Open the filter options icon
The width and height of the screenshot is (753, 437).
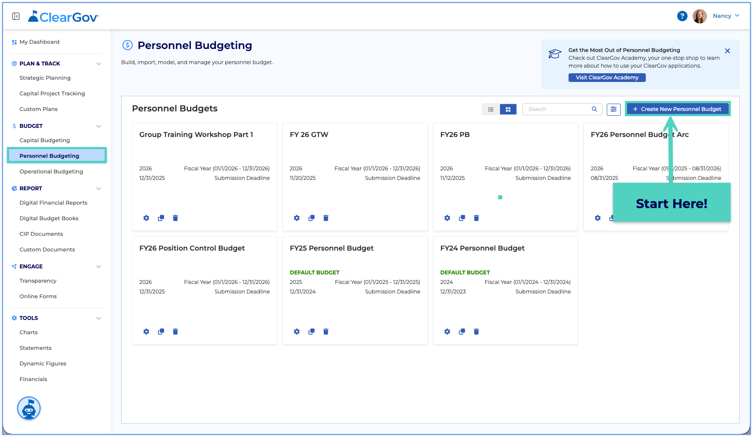[614, 109]
